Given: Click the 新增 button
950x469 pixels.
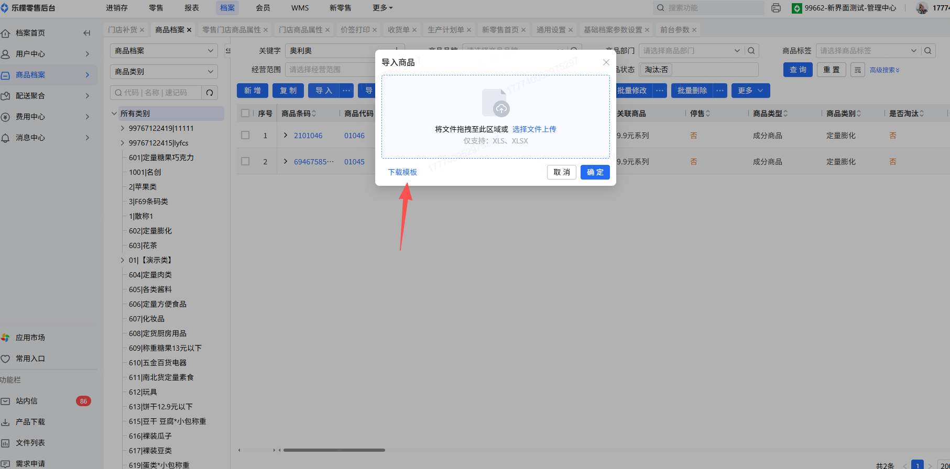Looking at the screenshot, I should [253, 91].
